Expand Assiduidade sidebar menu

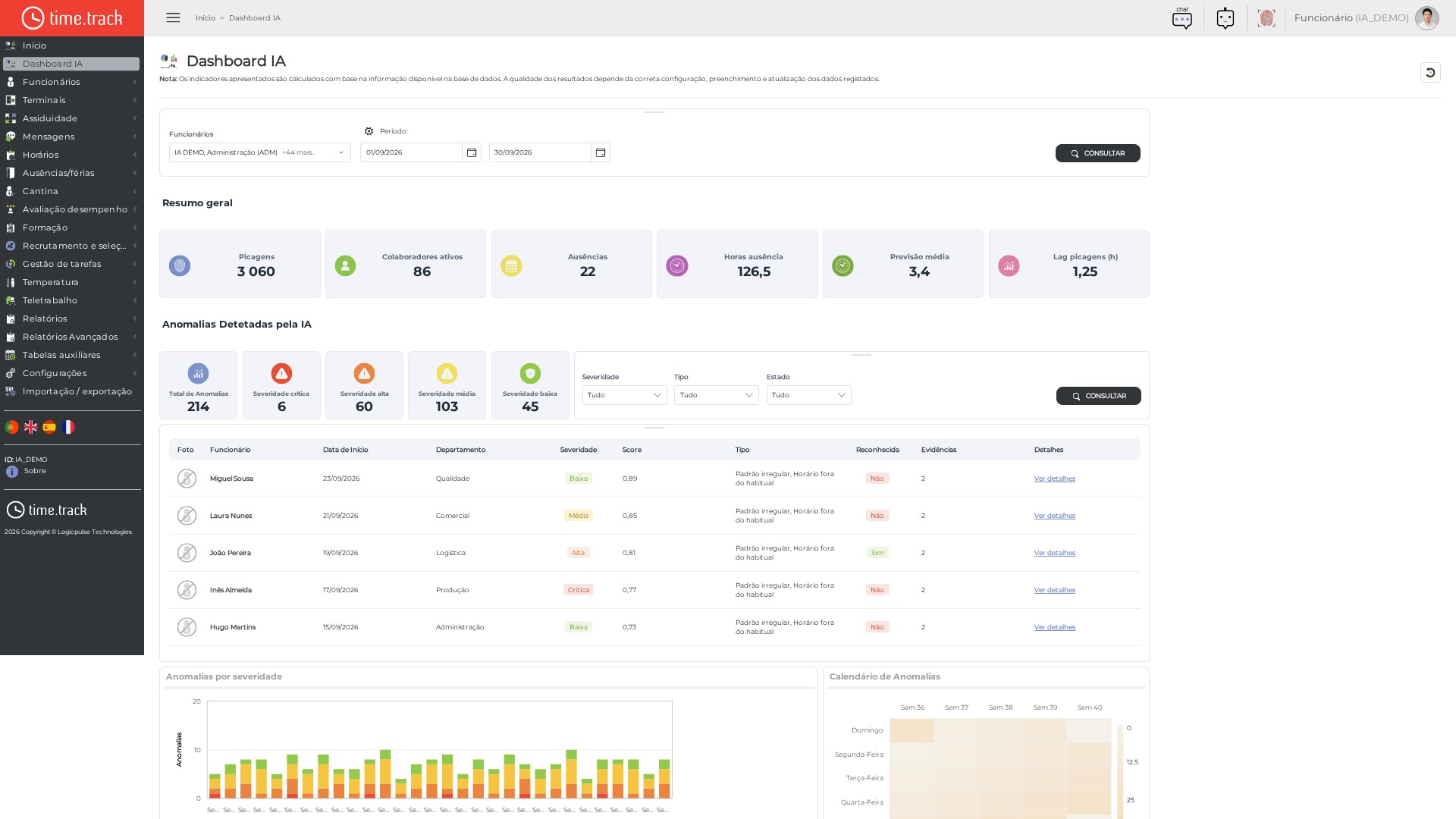click(x=71, y=118)
